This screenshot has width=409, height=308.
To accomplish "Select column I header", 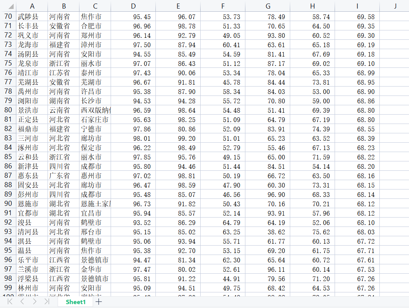I will point(357,6).
